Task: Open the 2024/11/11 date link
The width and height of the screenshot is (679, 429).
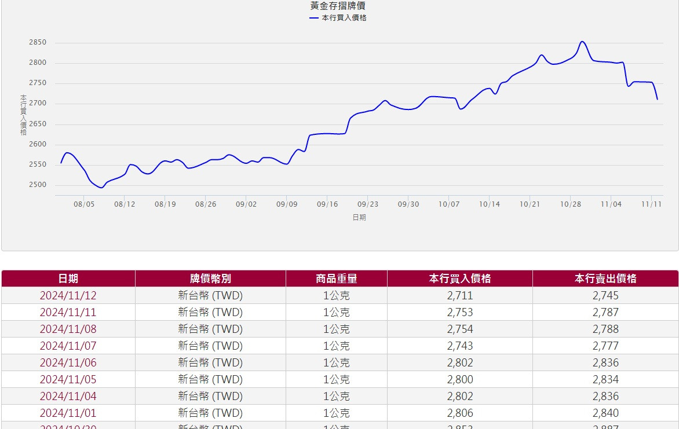Action: pyautogui.click(x=68, y=313)
